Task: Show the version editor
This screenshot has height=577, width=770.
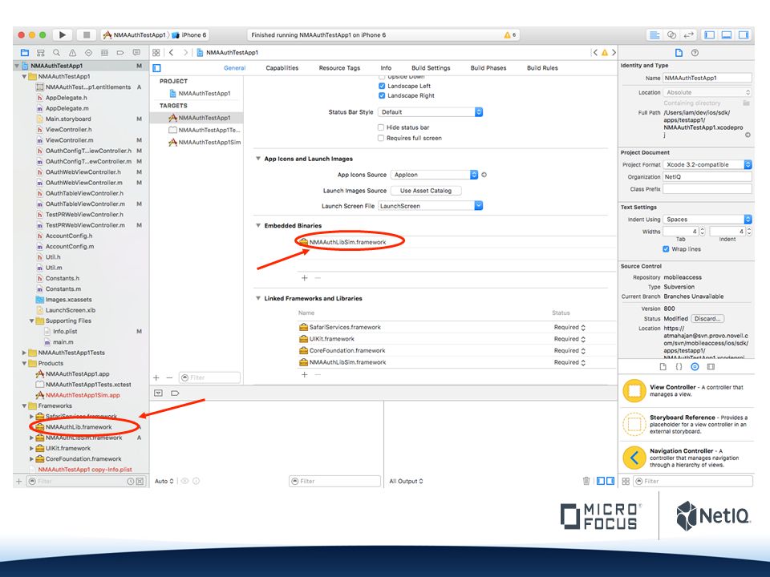Action: [688, 34]
